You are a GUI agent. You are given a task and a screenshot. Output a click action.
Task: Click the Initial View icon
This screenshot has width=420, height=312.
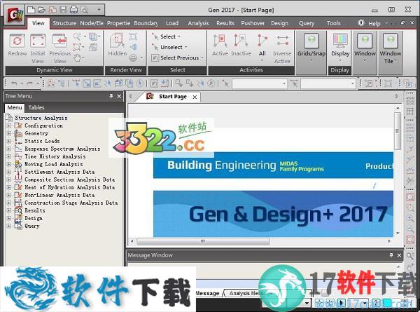click(x=38, y=46)
